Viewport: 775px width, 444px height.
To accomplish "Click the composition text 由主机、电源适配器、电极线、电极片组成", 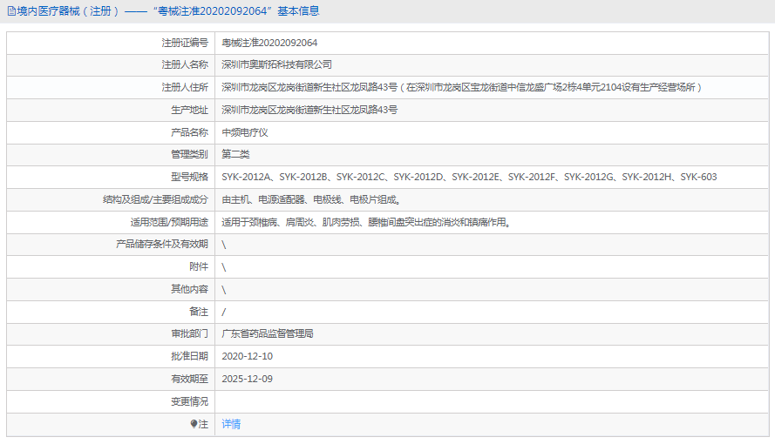I will click(x=311, y=199).
